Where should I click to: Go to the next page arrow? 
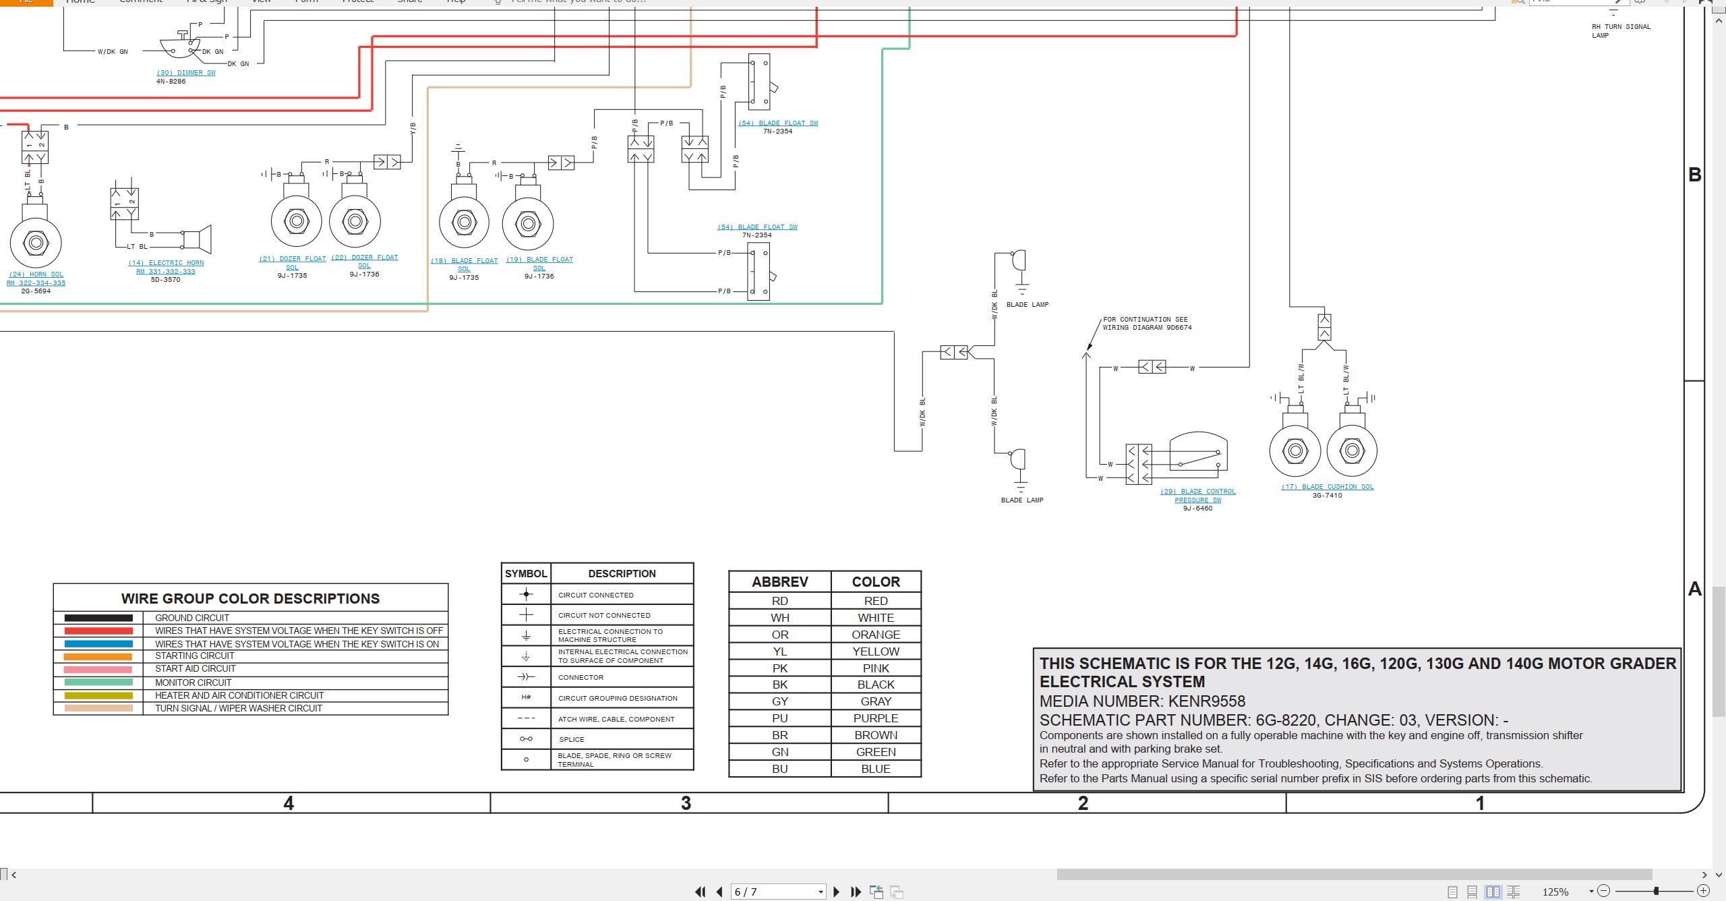[837, 892]
